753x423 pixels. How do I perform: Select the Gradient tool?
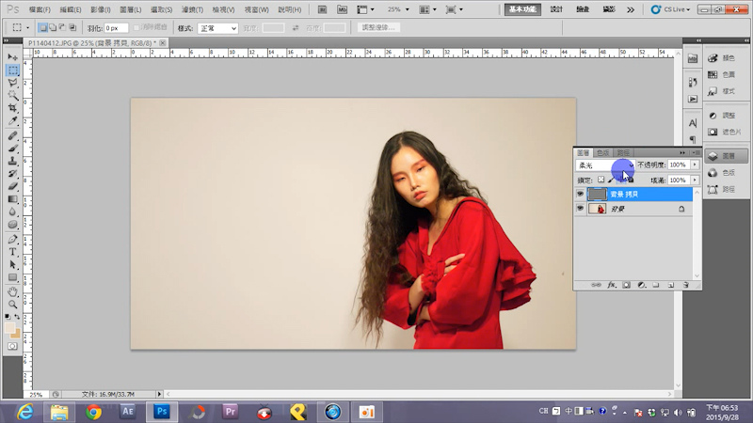point(12,199)
